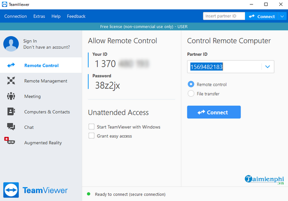Click the Sign In link
This screenshot has height=201, width=288.
point(30,41)
